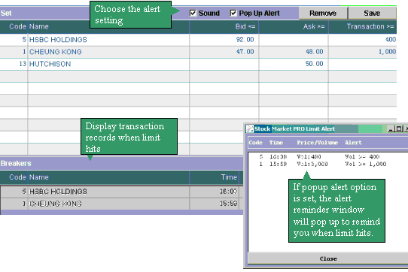Image resolution: width=408 pixels, height=272 pixels.
Task: Click the Ask >= column header
Action: click(x=314, y=26)
